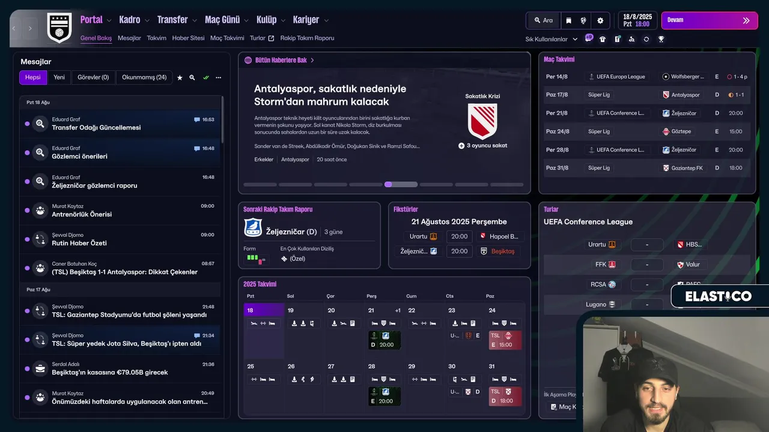This screenshot has height=432, width=769.
Task: Open message Željezničar gözlemci raporu
Action: 120,181
